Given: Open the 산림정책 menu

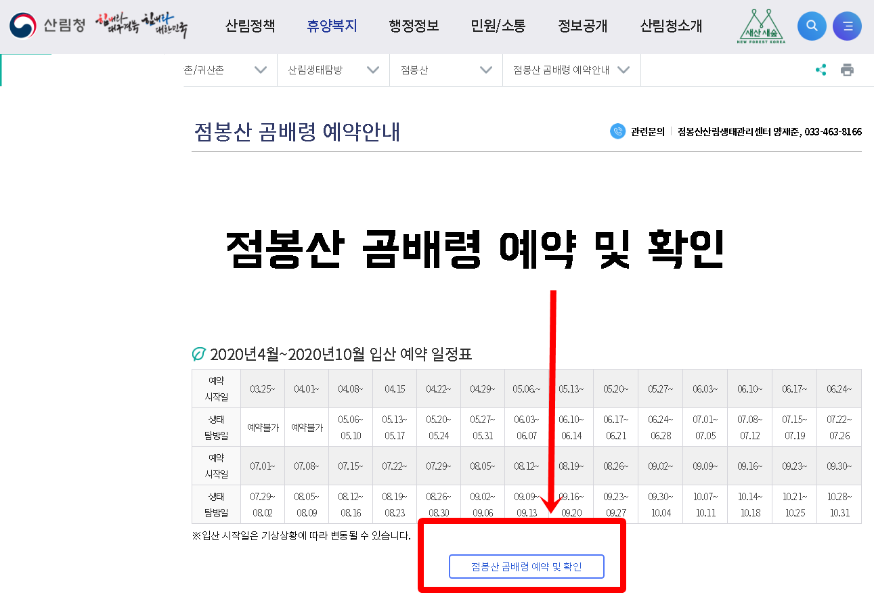Looking at the screenshot, I should pos(250,26).
